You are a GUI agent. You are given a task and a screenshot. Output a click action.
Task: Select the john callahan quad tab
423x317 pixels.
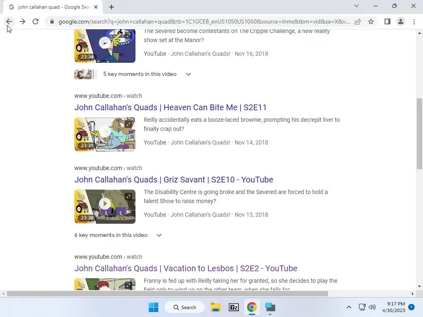pyautogui.click(x=53, y=7)
